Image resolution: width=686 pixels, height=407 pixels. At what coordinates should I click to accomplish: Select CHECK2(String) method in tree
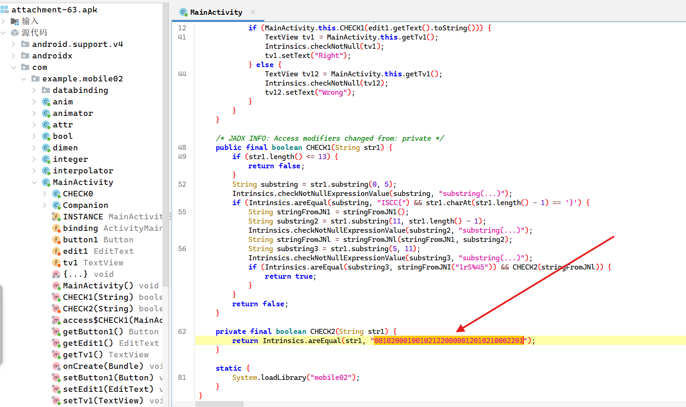[107, 309]
